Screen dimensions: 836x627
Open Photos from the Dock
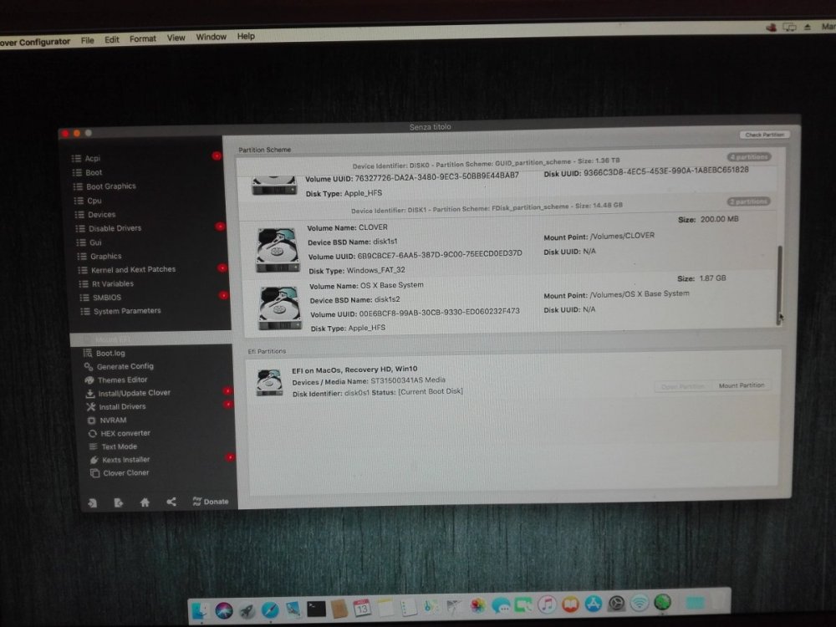(x=477, y=605)
